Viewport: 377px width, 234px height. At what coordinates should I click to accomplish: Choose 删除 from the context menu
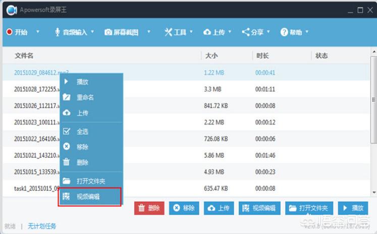click(x=91, y=162)
